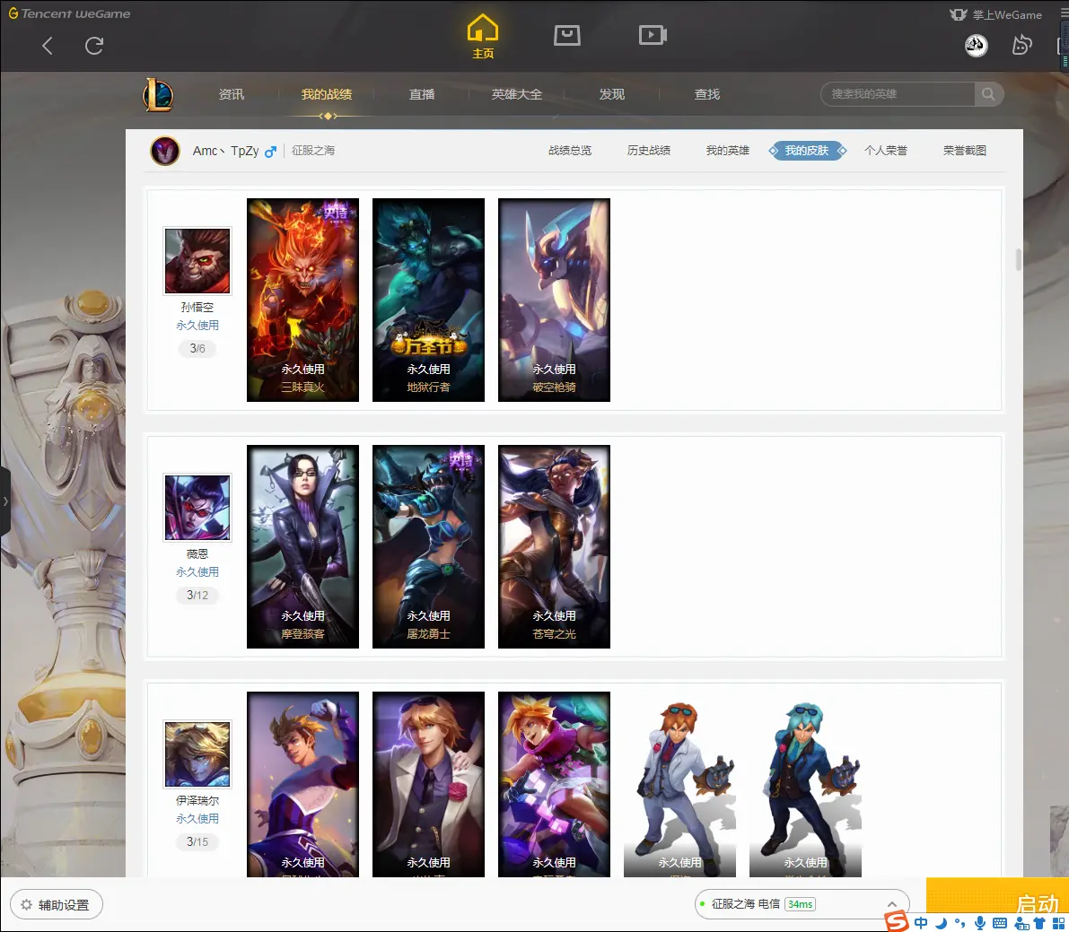Open 辅助设置 settings button
The image size is (1069, 932).
[x=57, y=905]
